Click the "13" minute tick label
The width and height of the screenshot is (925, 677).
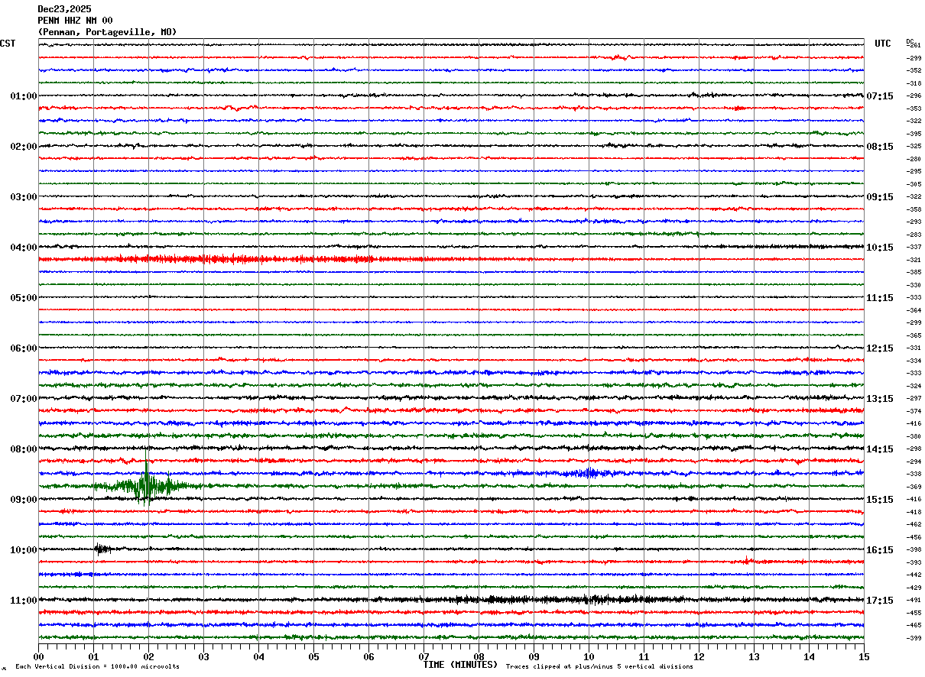click(754, 656)
